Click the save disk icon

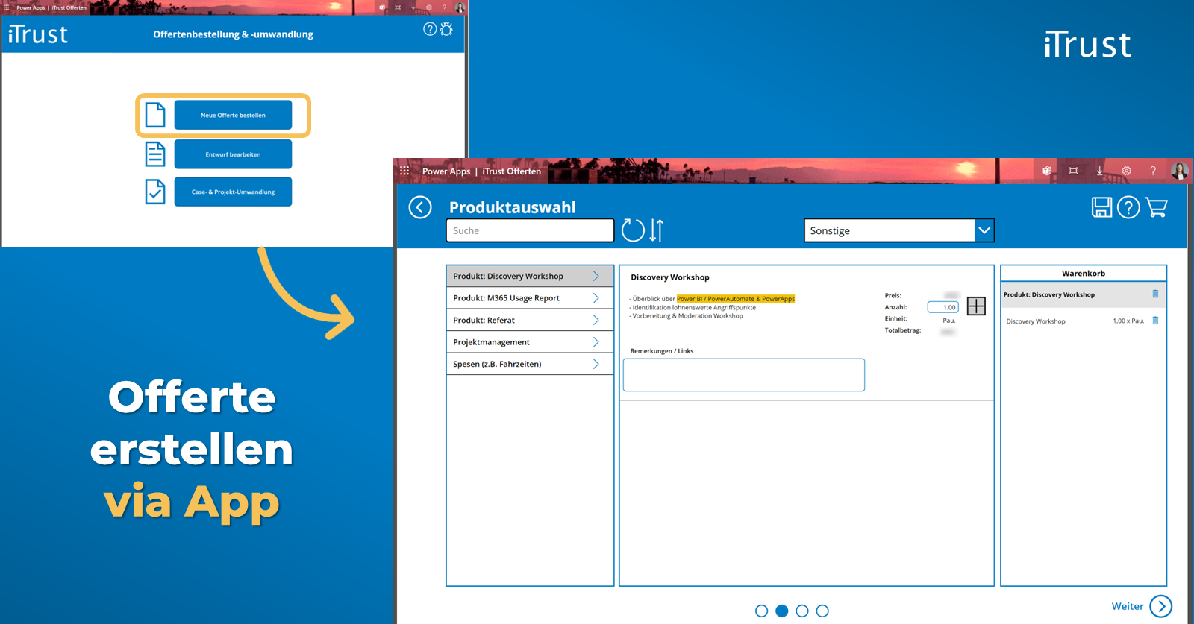(1101, 207)
